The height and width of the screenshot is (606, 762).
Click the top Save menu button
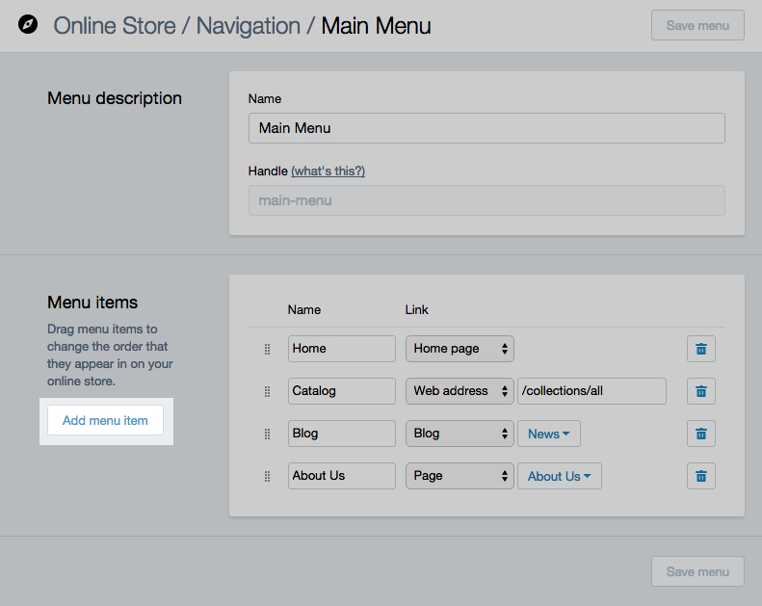697,25
